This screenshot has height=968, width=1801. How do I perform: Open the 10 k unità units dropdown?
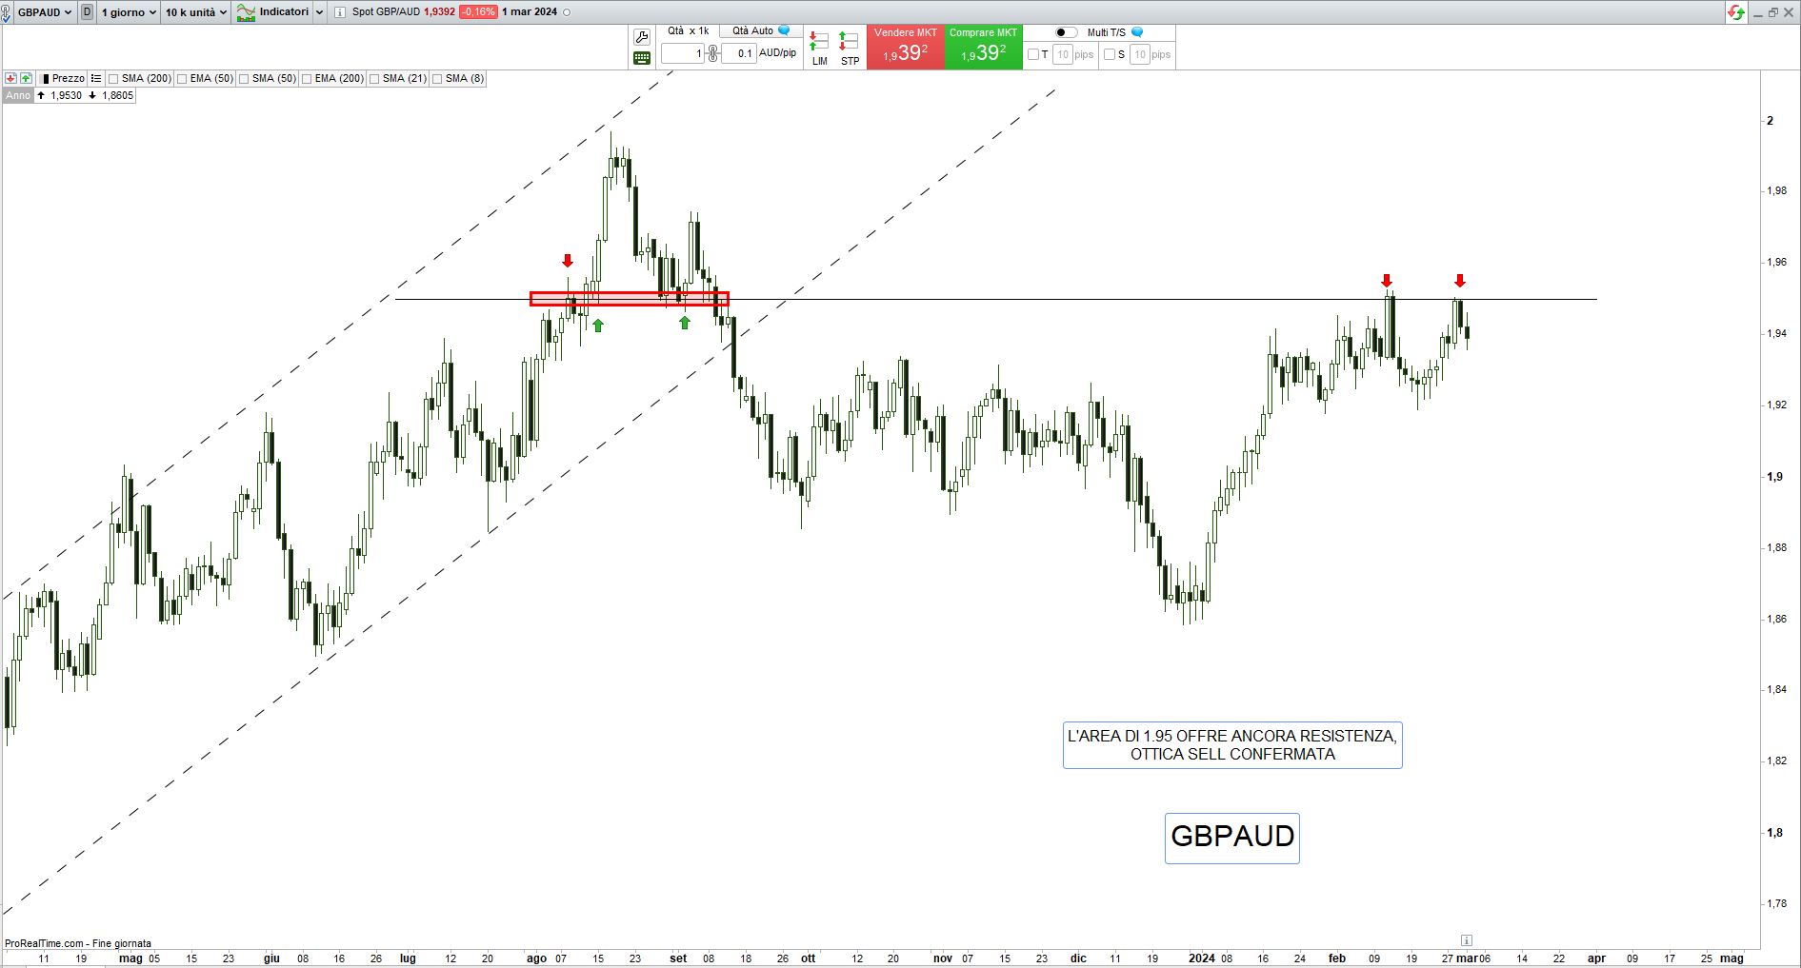click(x=195, y=12)
